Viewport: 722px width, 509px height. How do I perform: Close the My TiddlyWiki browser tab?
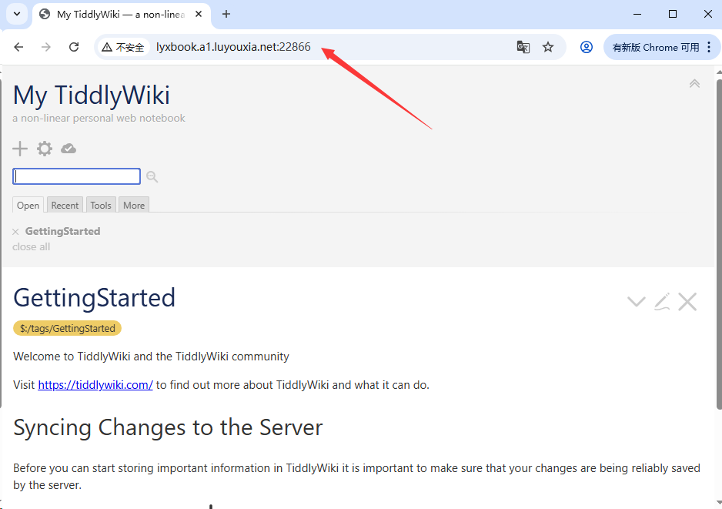199,15
